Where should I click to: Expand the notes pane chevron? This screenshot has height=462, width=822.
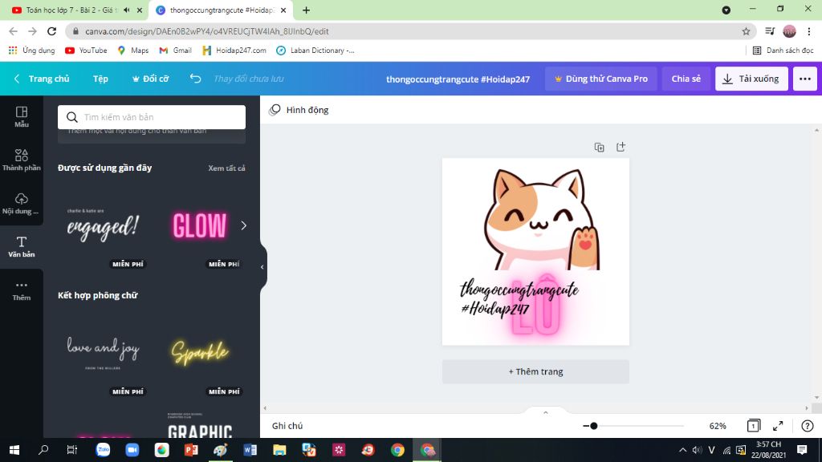546,413
